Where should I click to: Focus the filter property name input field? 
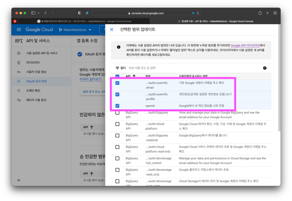[x=194, y=68]
